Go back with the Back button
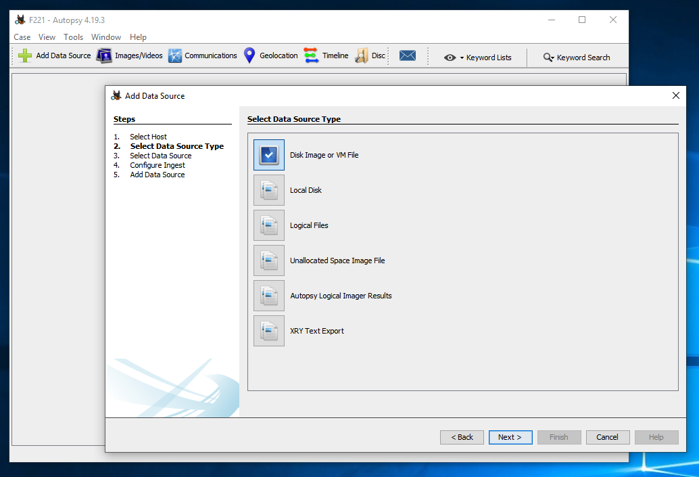Viewport: 699px width, 477px height. coord(462,437)
